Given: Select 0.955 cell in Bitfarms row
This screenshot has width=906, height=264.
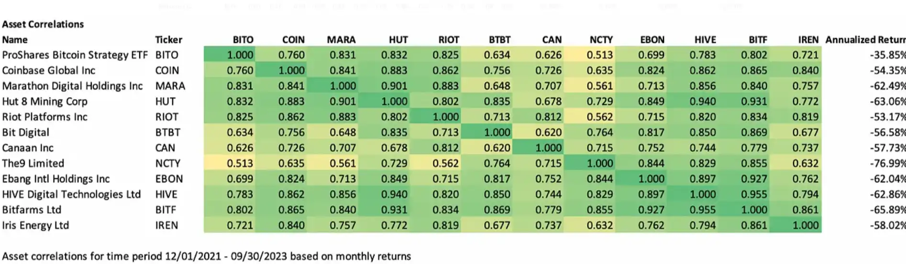Looking at the screenshot, I should click(702, 210).
